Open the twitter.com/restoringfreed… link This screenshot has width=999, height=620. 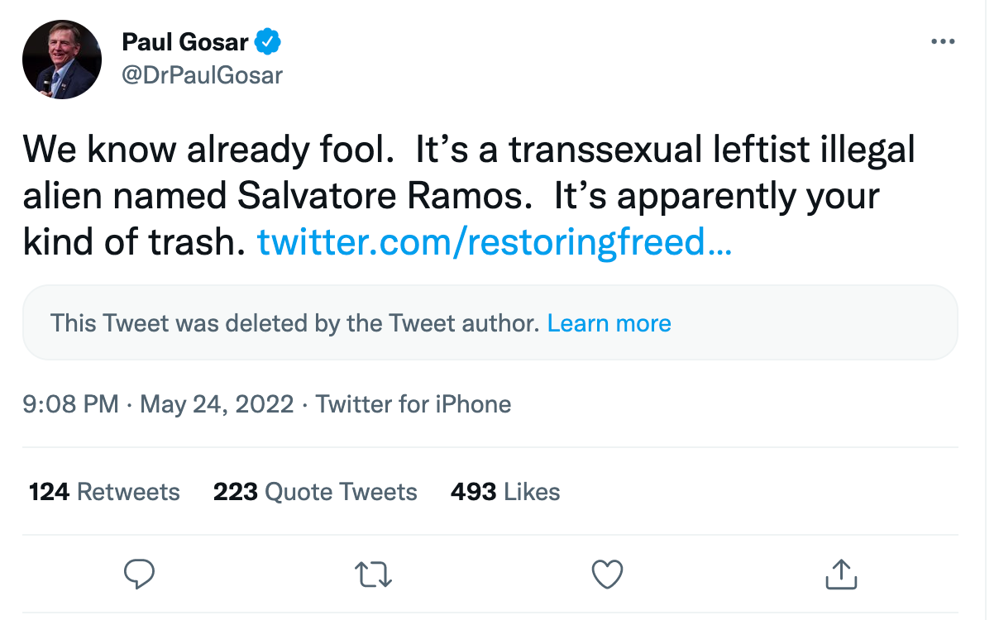pos(495,241)
